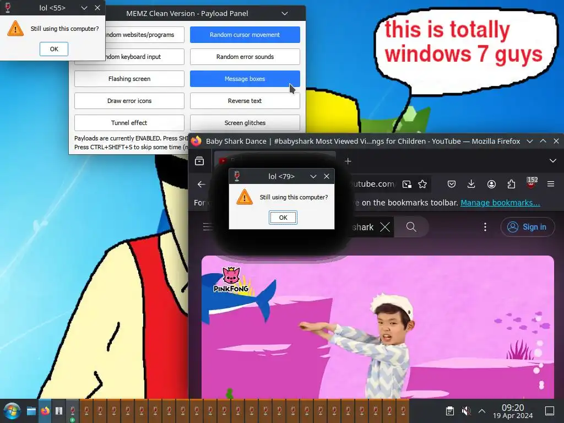Open the file manager from the taskbar
The width and height of the screenshot is (564, 423).
point(31,411)
